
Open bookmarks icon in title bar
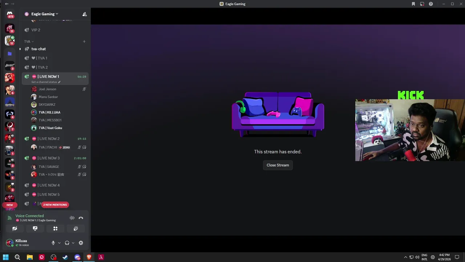pyautogui.click(x=413, y=4)
